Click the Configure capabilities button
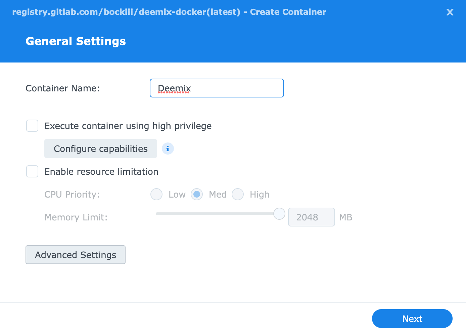The image size is (466, 334). click(101, 149)
